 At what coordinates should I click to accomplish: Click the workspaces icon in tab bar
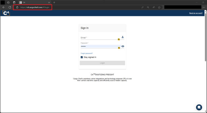[x=8, y=2]
